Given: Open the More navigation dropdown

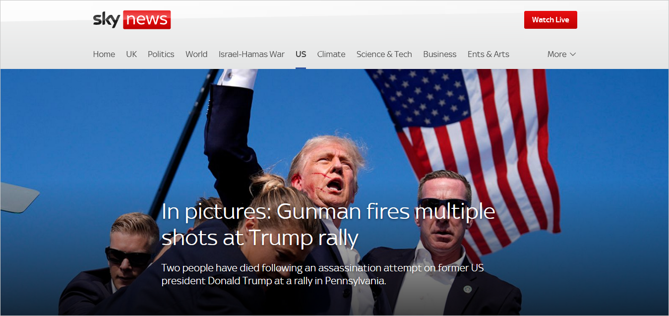Looking at the screenshot, I should [x=557, y=54].
